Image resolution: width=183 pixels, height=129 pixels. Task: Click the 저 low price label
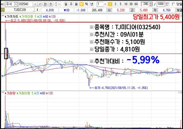pos(155,10)
